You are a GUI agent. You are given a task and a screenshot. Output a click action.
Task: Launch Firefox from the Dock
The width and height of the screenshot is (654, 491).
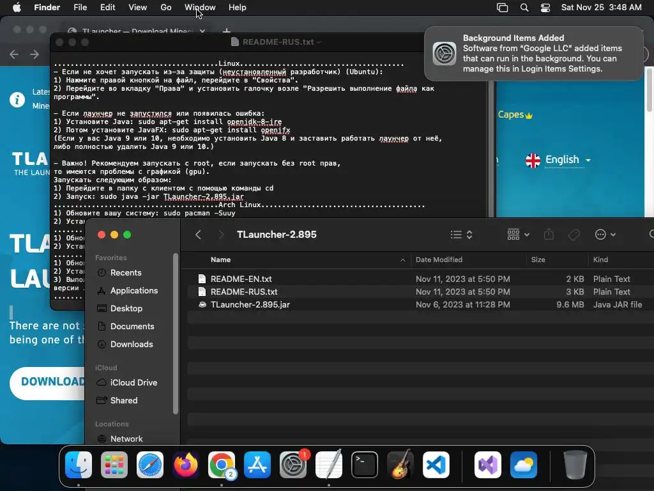(186, 465)
